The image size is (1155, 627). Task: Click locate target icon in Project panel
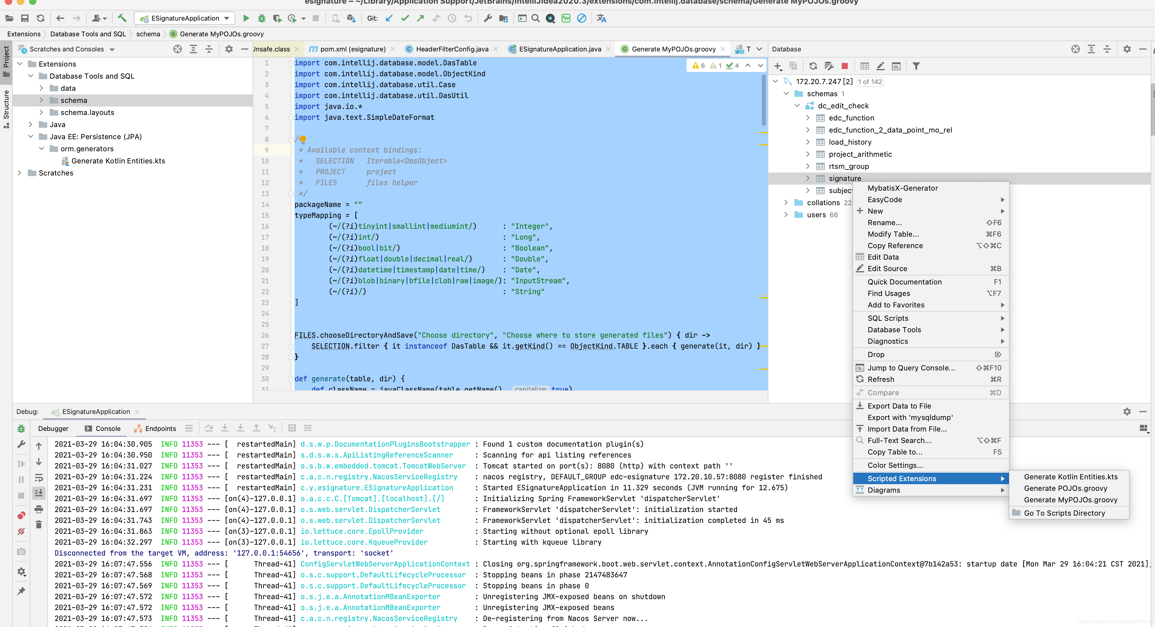click(178, 49)
